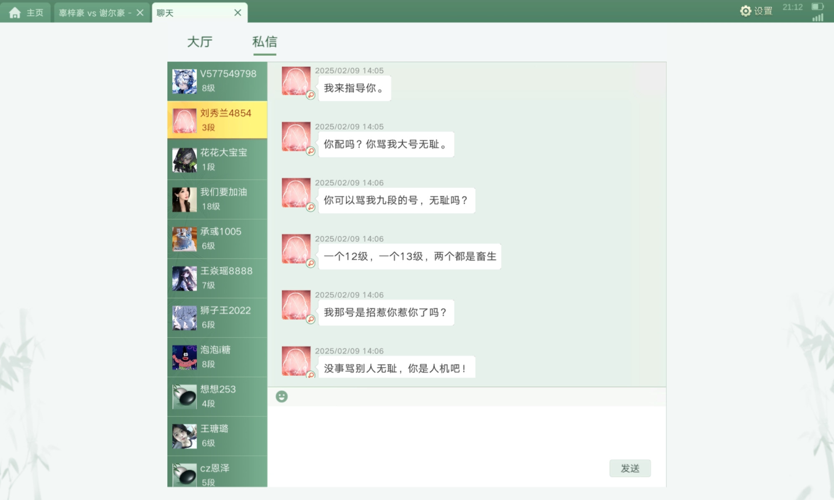The width and height of the screenshot is (834, 500).
Task: Click the 发送 send button
Action: tap(630, 468)
